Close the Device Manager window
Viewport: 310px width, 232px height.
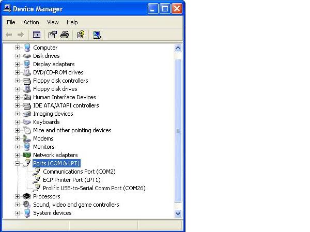point(177,9)
